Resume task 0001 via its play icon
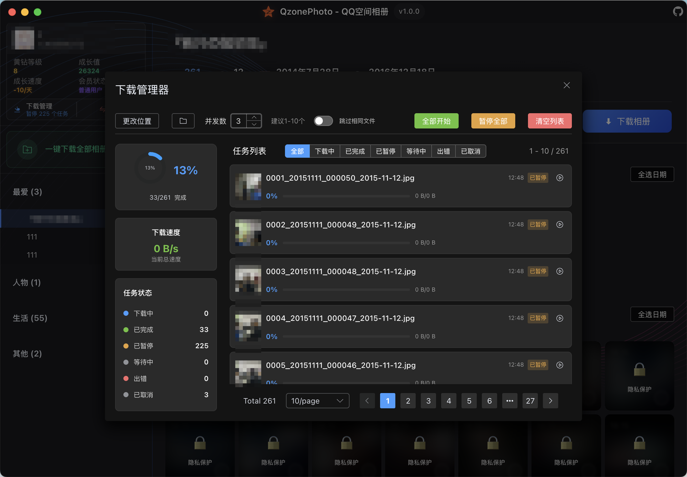 (559, 177)
